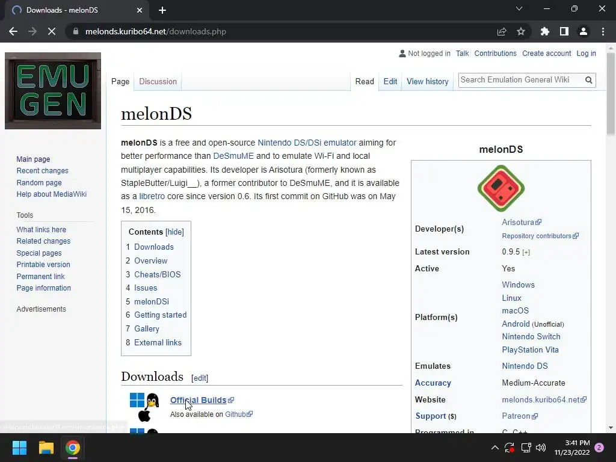Open the Extensions puzzle icon

coord(545,31)
